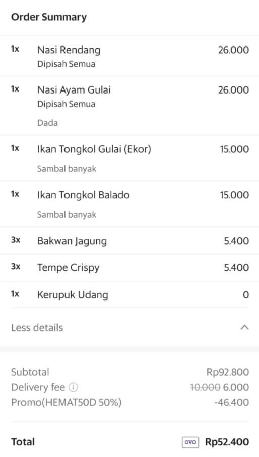The height and width of the screenshot is (457, 259).
Task: Click the delivery fee info icon
Action: (73, 387)
